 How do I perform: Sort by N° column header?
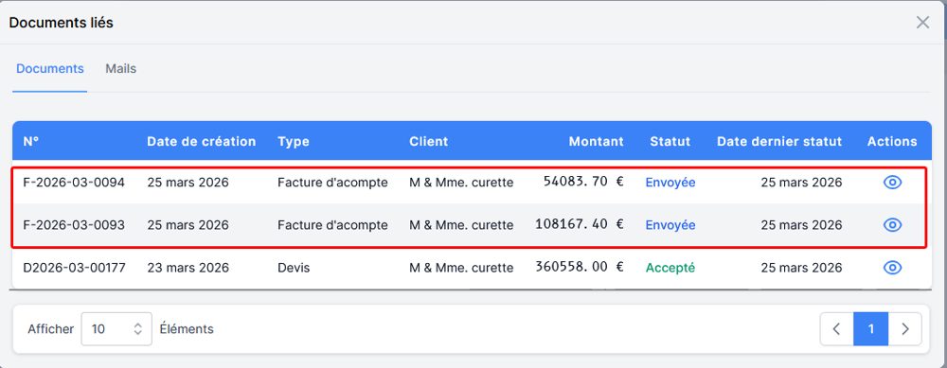(x=31, y=141)
